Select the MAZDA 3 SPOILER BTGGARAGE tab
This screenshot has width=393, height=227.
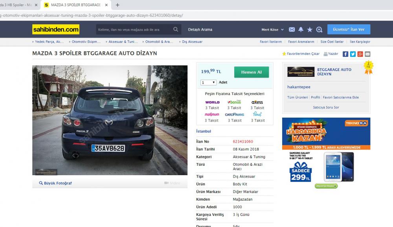pos(76,5)
